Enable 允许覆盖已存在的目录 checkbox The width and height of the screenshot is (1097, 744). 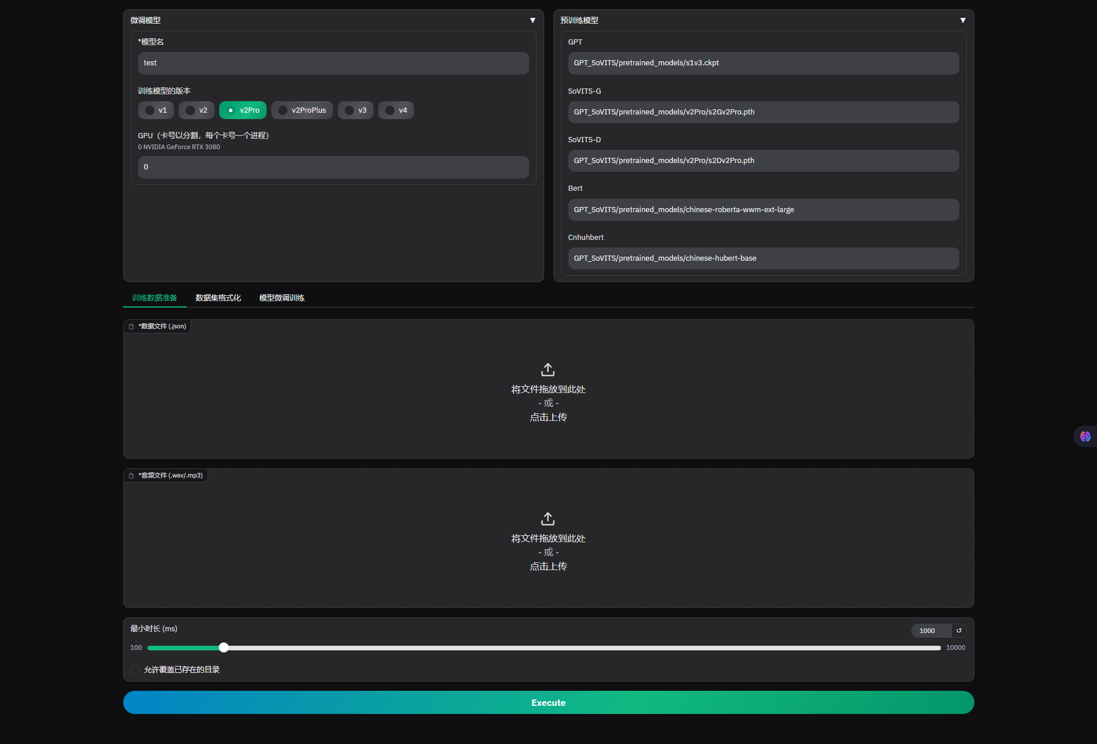(x=135, y=669)
